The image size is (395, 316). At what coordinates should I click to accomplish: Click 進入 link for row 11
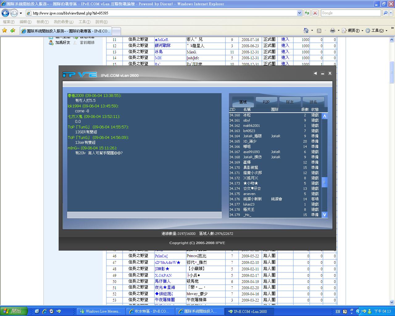[285, 39]
